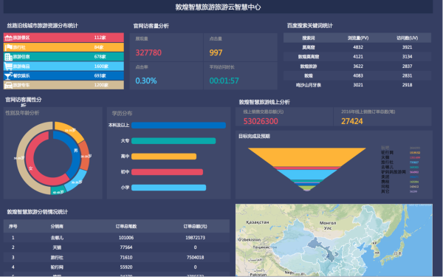
Task: Click order amount 19872173
Action: pyautogui.click(x=195, y=238)
